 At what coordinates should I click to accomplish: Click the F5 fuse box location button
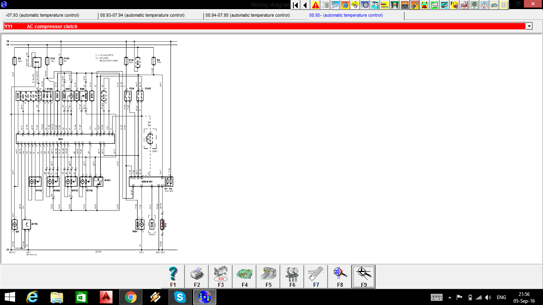(268, 276)
